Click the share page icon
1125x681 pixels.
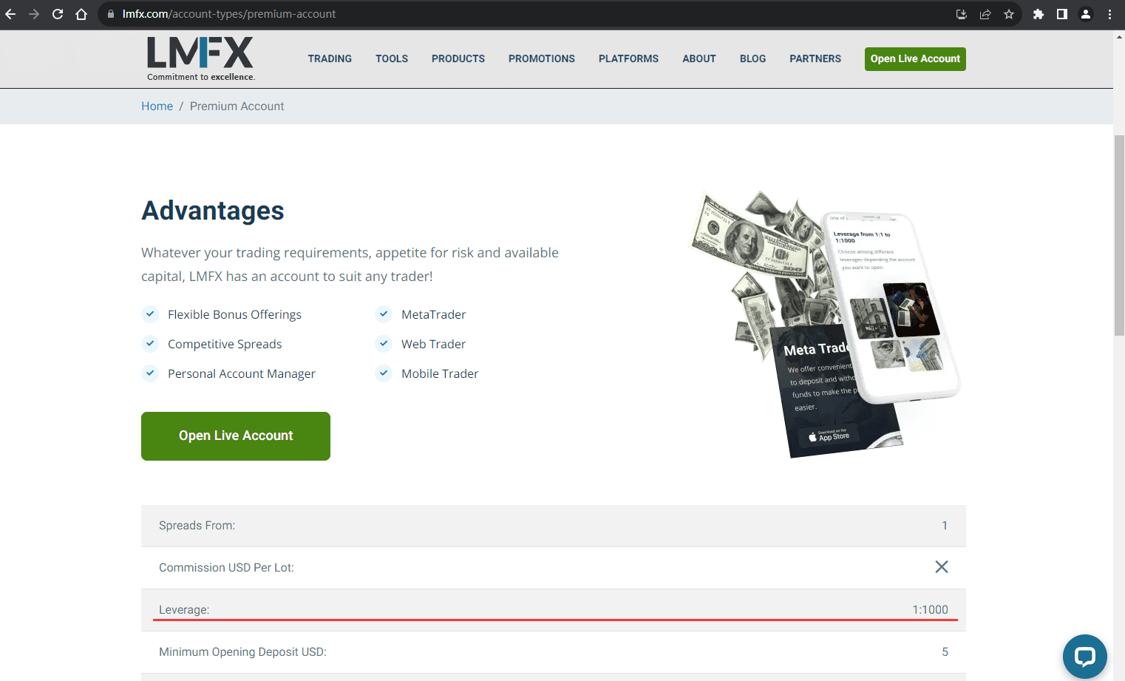pyautogui.click(x=985, y=14)
